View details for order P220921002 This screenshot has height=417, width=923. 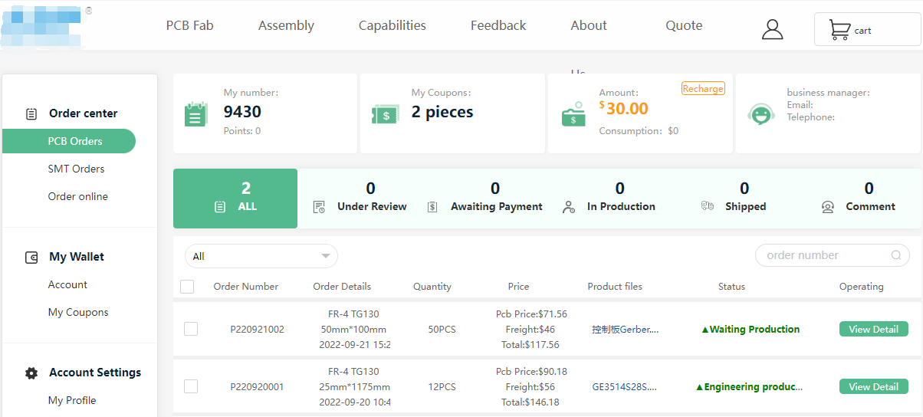(x=873, y=329)
